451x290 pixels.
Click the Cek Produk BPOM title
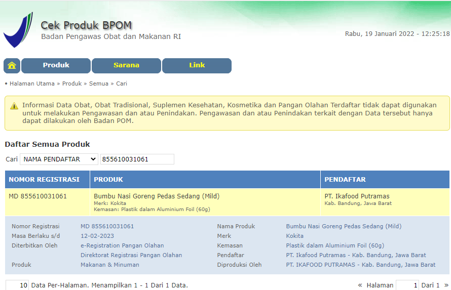[86, 25]
